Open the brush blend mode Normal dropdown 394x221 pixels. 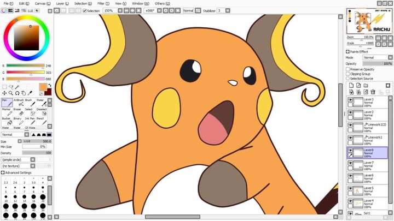coord(27,135)
